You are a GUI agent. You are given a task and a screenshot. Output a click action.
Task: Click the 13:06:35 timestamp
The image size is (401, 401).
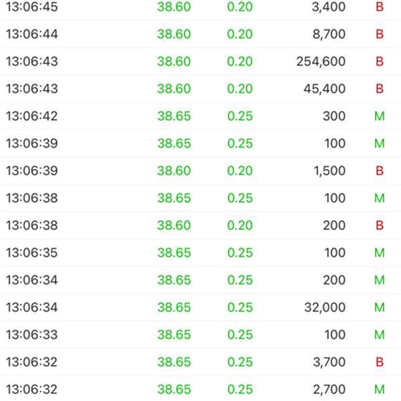point(31,253)
